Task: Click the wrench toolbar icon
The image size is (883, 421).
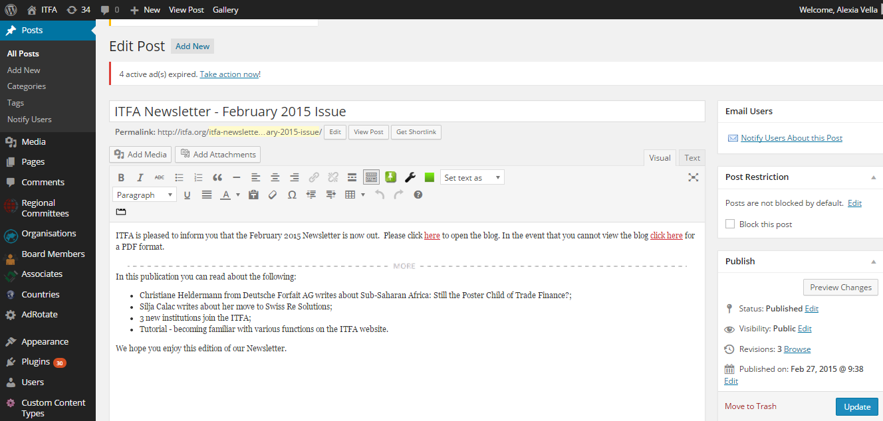Action: pyautogui.click(x=410, y=177)
